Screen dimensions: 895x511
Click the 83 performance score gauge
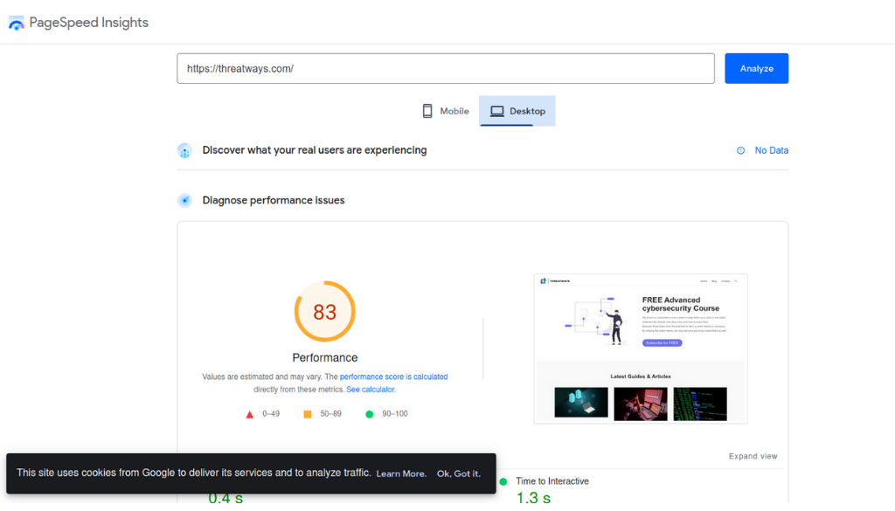click(325, 311)
